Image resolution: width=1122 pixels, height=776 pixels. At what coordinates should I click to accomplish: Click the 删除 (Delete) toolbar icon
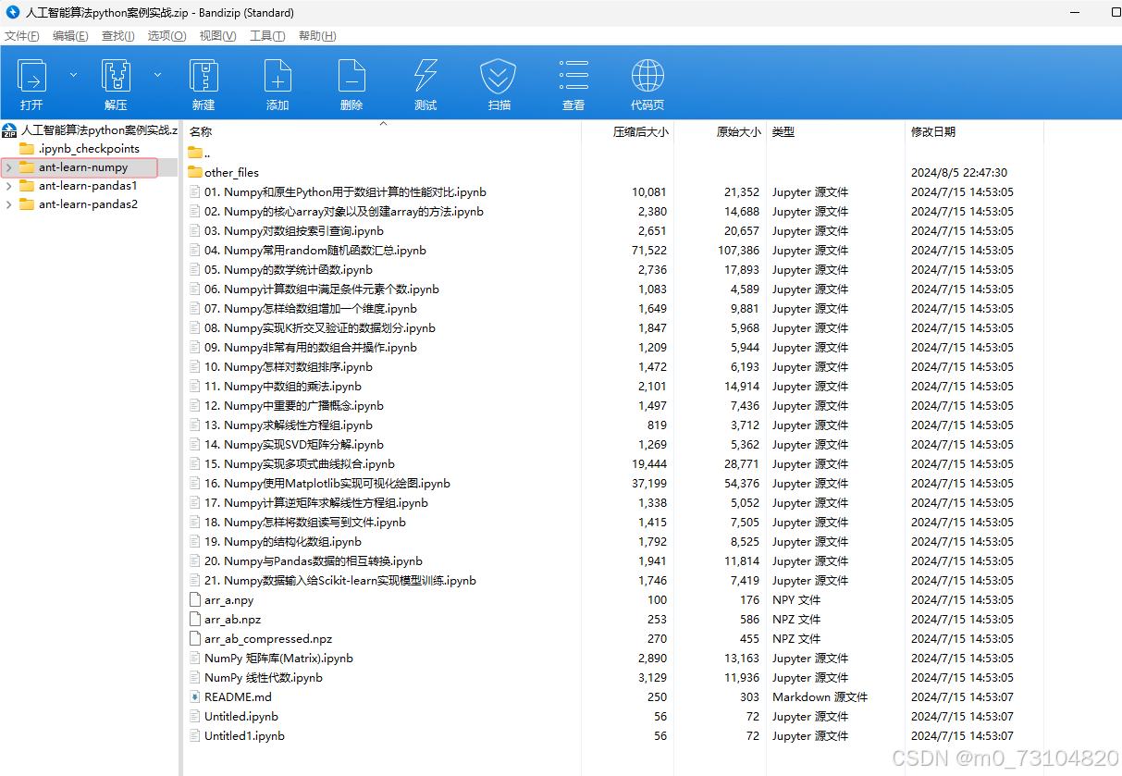click(x=351, y=75)
